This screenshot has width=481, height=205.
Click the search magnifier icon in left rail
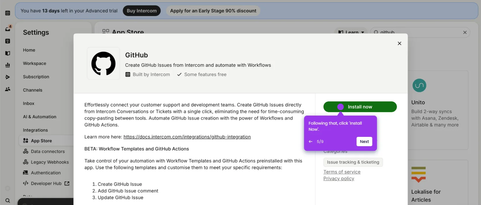pos(8,201)
